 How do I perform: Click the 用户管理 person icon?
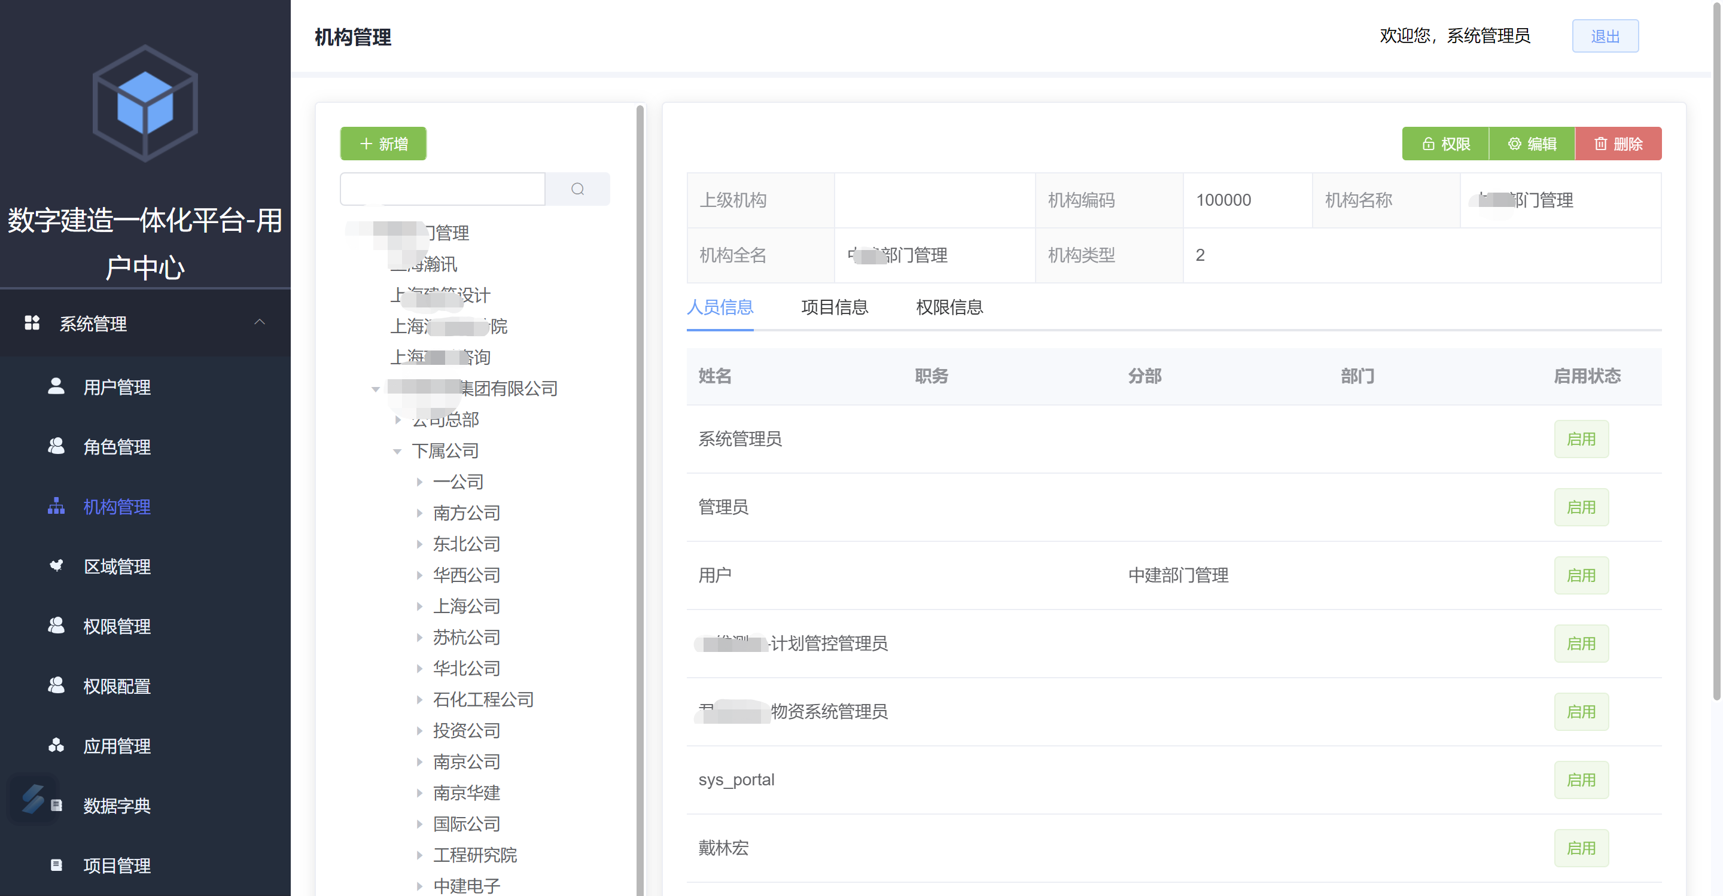click(56, 386)
